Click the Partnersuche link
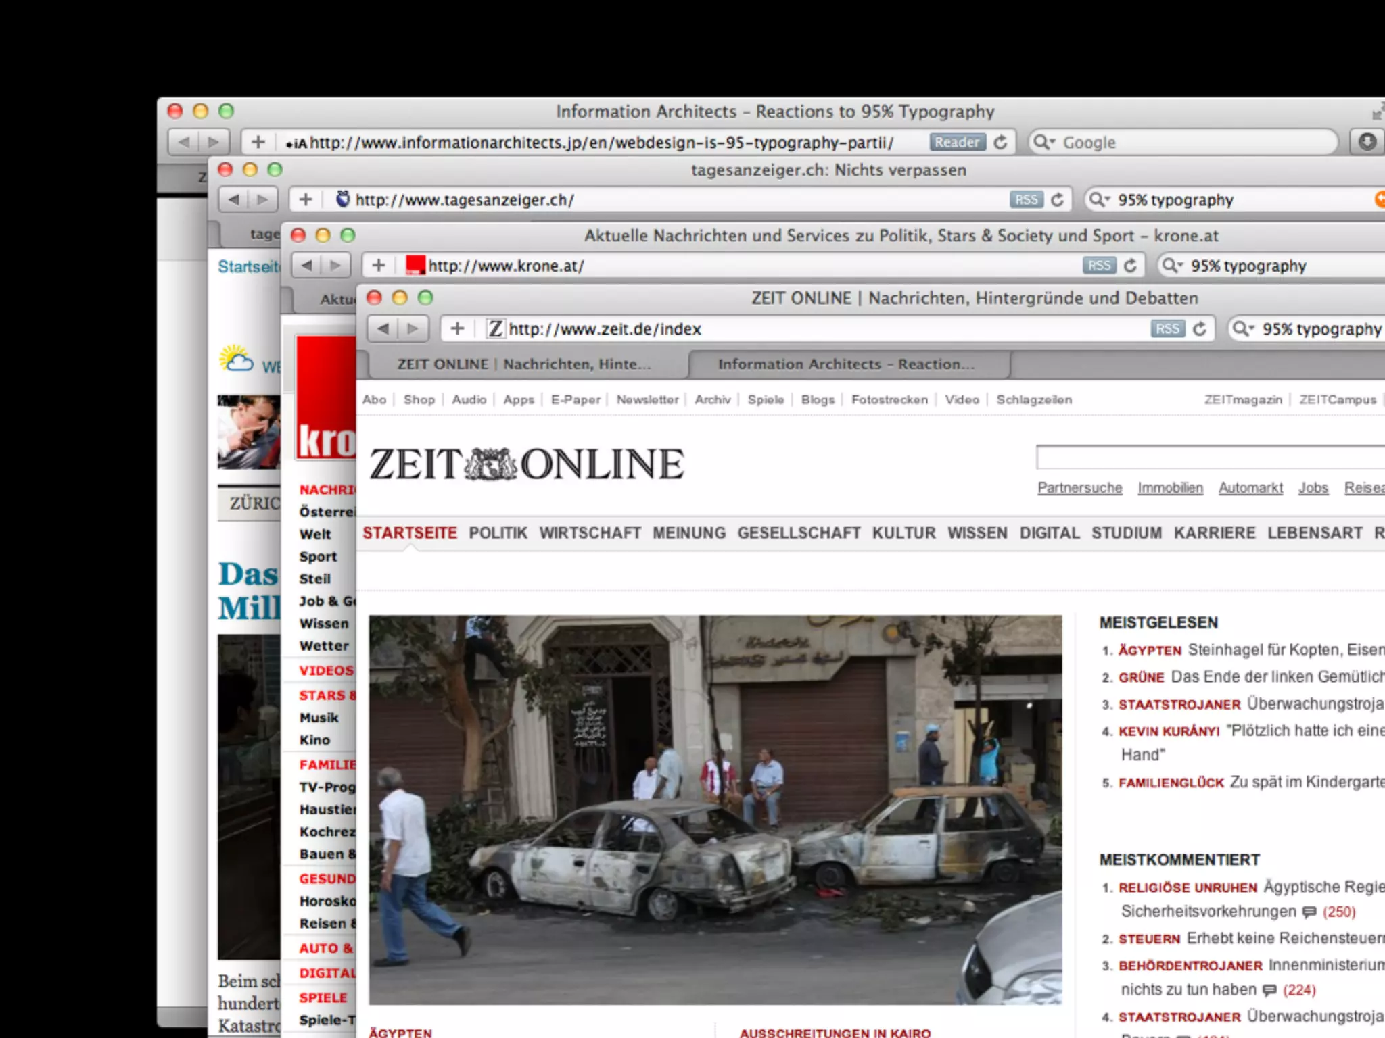This screenshot has width=1385, height=1038. [x=1079, y=488]
